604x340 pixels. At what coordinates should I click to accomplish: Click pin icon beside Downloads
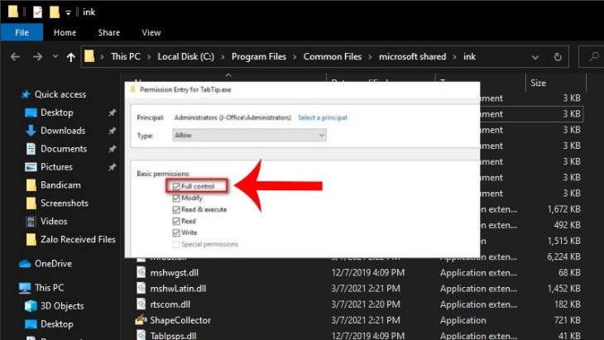point(112,131)
